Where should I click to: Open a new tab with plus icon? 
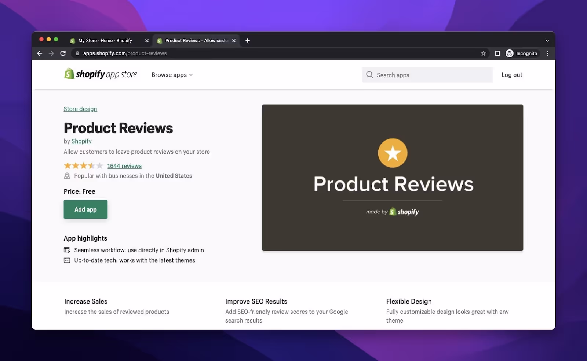click(248, 41)
